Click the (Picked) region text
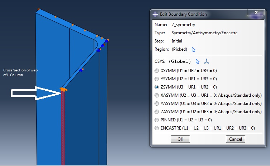 click(179, 49)
